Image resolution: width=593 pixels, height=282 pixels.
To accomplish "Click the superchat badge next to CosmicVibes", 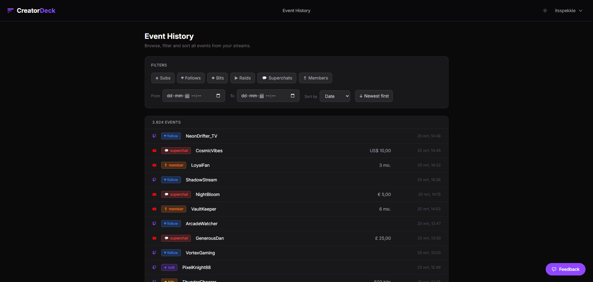I will pos(176,151).
